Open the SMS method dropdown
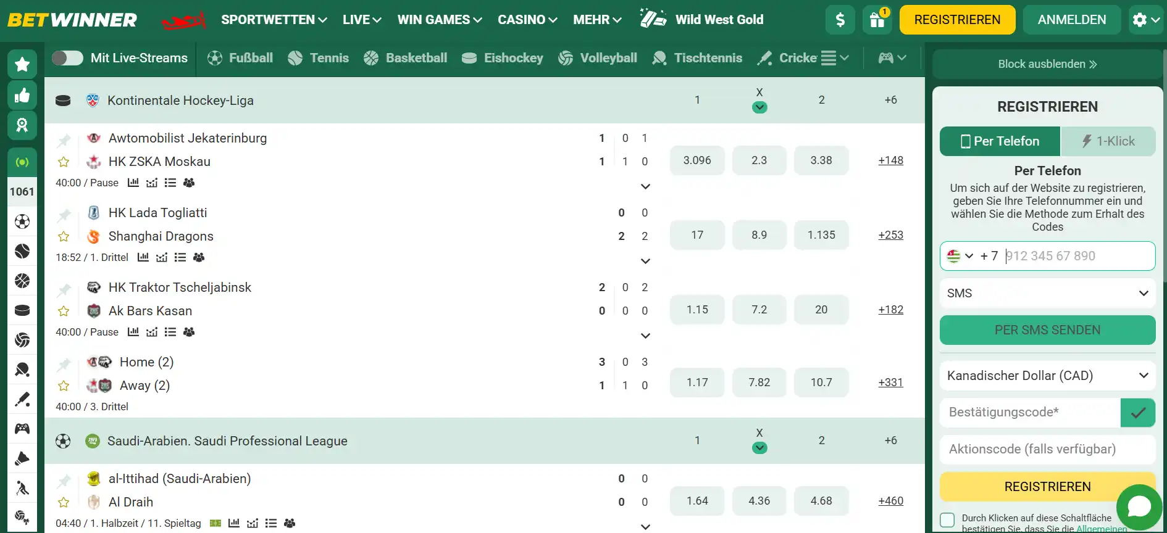Image resolution: width=1167 pixels, height=533 pixels. point(1048,293)
